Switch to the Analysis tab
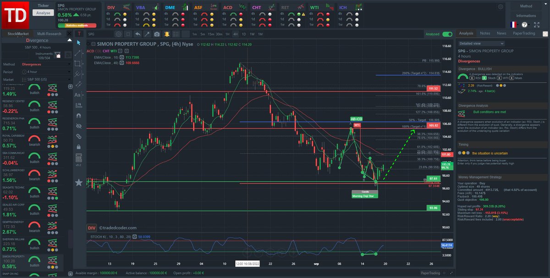This screenshot has height=278, width=550. coord(466,33)
